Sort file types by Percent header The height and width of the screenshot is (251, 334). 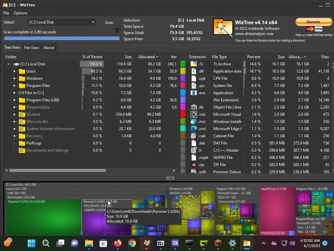point(253,57)
